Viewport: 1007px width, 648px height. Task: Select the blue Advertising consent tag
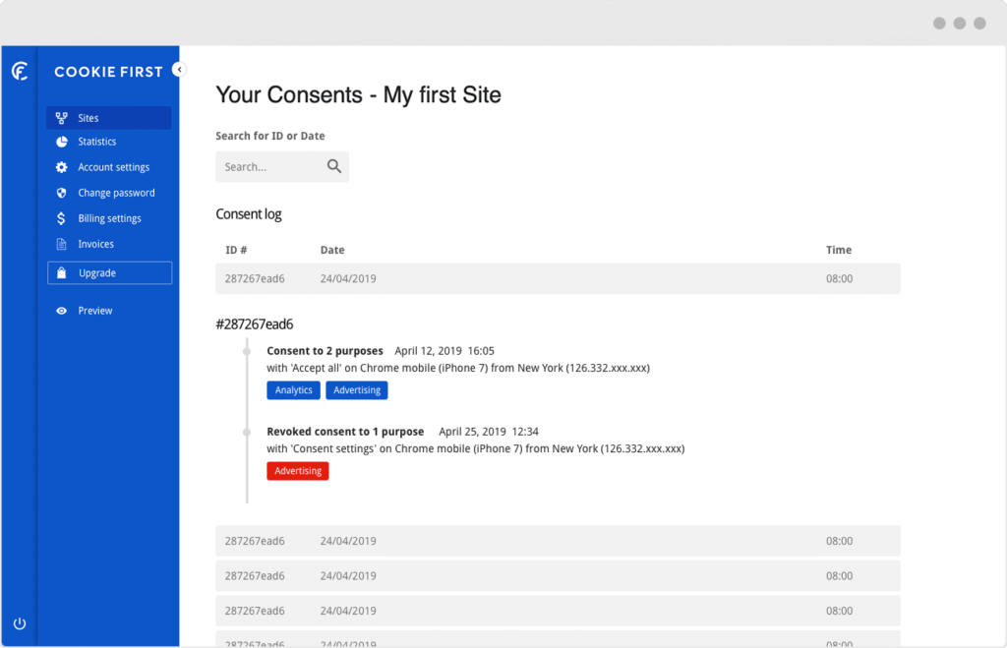pos(356,389)
